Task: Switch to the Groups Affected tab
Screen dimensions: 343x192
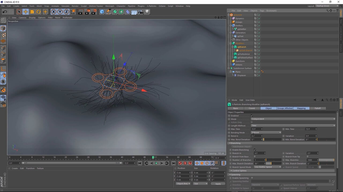Action: tap(285, 108)
